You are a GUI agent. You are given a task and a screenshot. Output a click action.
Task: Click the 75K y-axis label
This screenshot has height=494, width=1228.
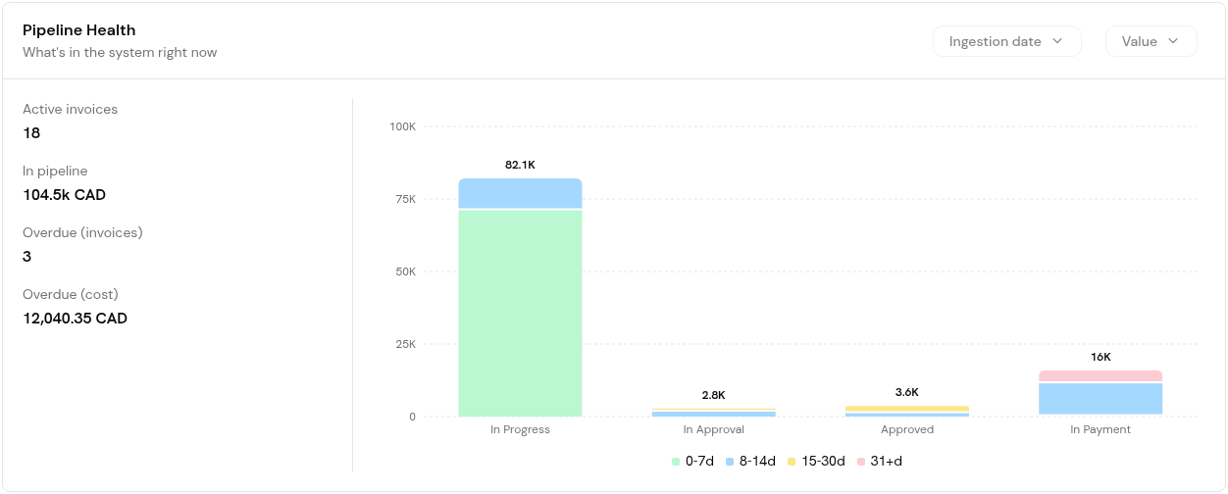[405, 199]
